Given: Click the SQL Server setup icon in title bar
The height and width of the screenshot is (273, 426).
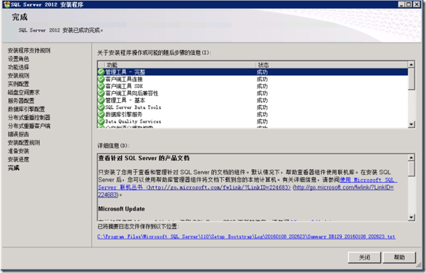Looking at the screenshot, I should pyautogui.click(x=6, y=5).
